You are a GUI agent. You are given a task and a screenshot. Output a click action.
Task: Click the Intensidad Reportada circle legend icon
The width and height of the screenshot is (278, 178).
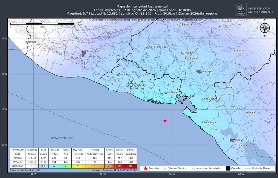194,168
